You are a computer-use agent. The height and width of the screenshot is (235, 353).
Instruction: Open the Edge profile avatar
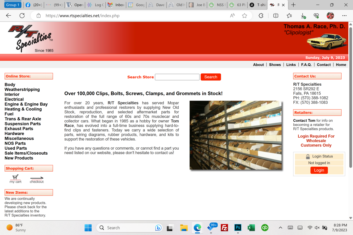click(330, 16)
